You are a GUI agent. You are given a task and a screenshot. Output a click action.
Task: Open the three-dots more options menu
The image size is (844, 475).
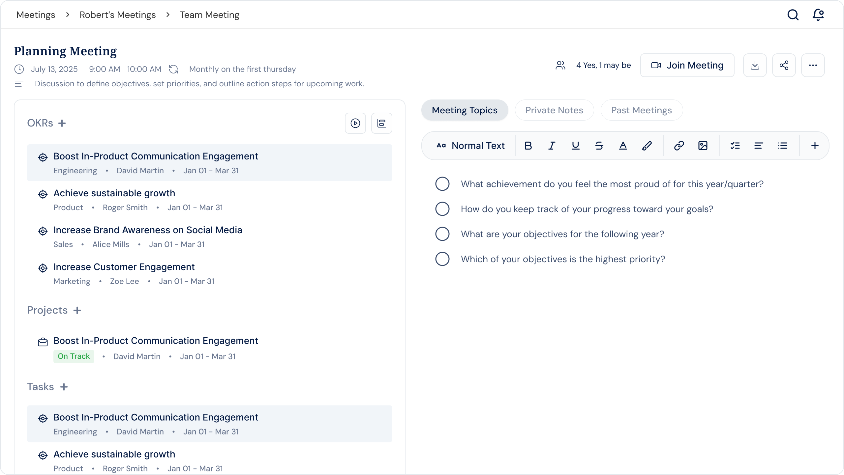tap(813, 65)
